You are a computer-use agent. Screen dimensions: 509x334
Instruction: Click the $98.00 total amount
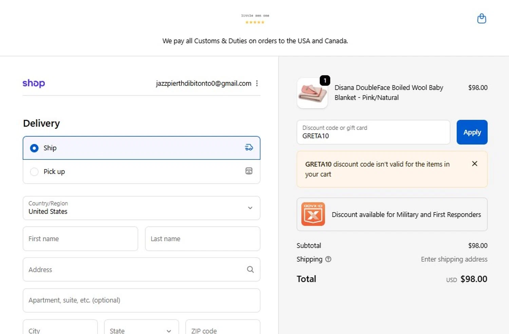tap(474, 279)
